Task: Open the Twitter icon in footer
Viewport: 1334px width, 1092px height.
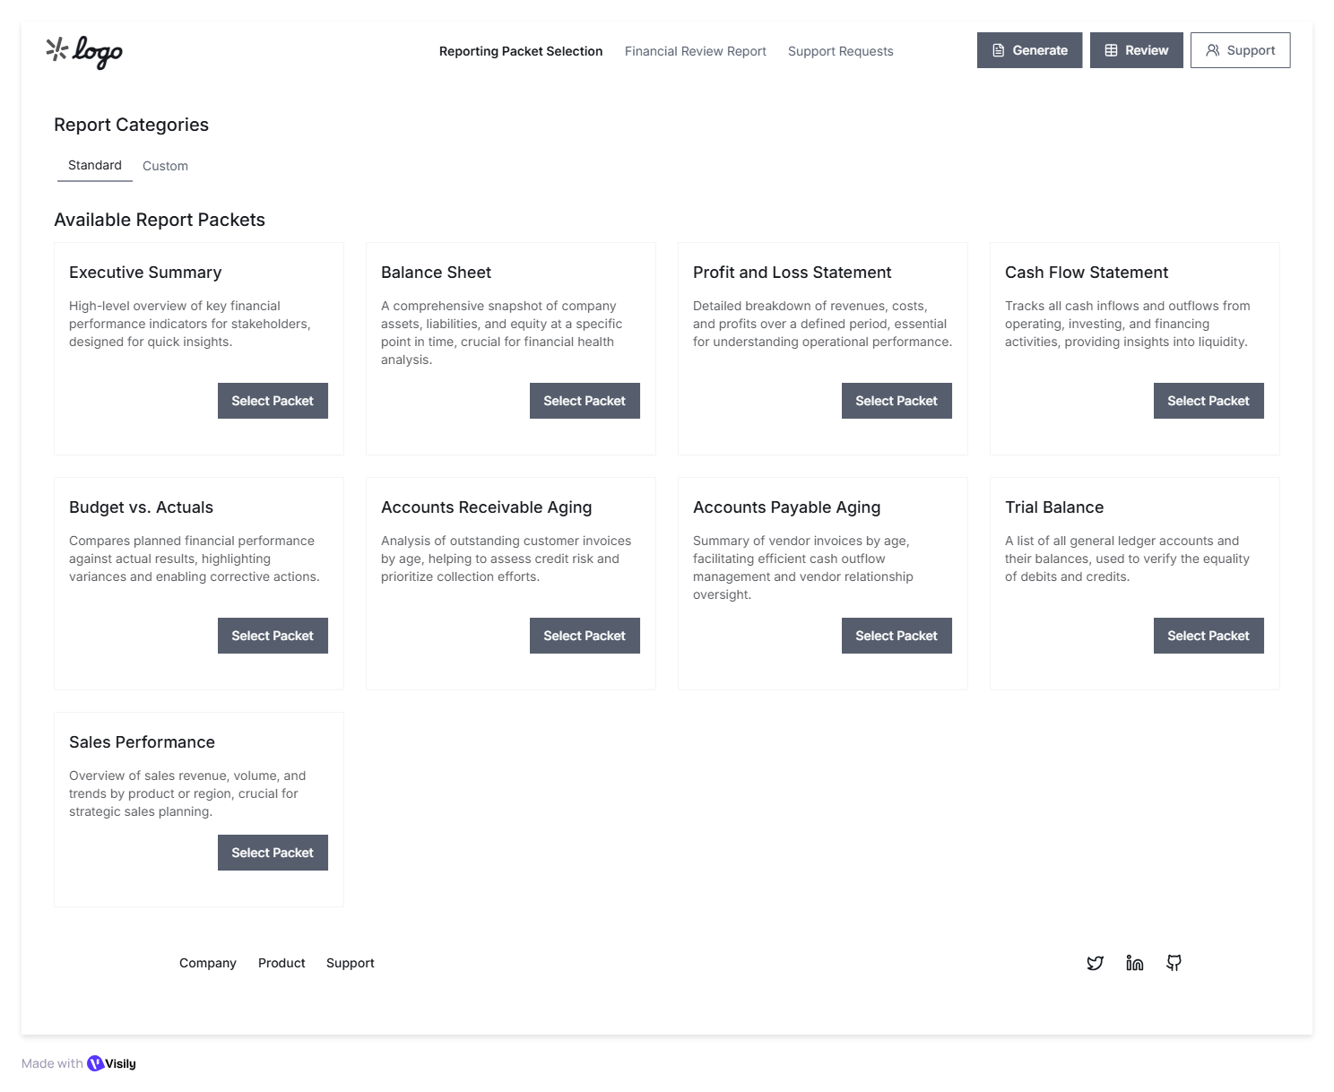Action: click(1095, 963)
